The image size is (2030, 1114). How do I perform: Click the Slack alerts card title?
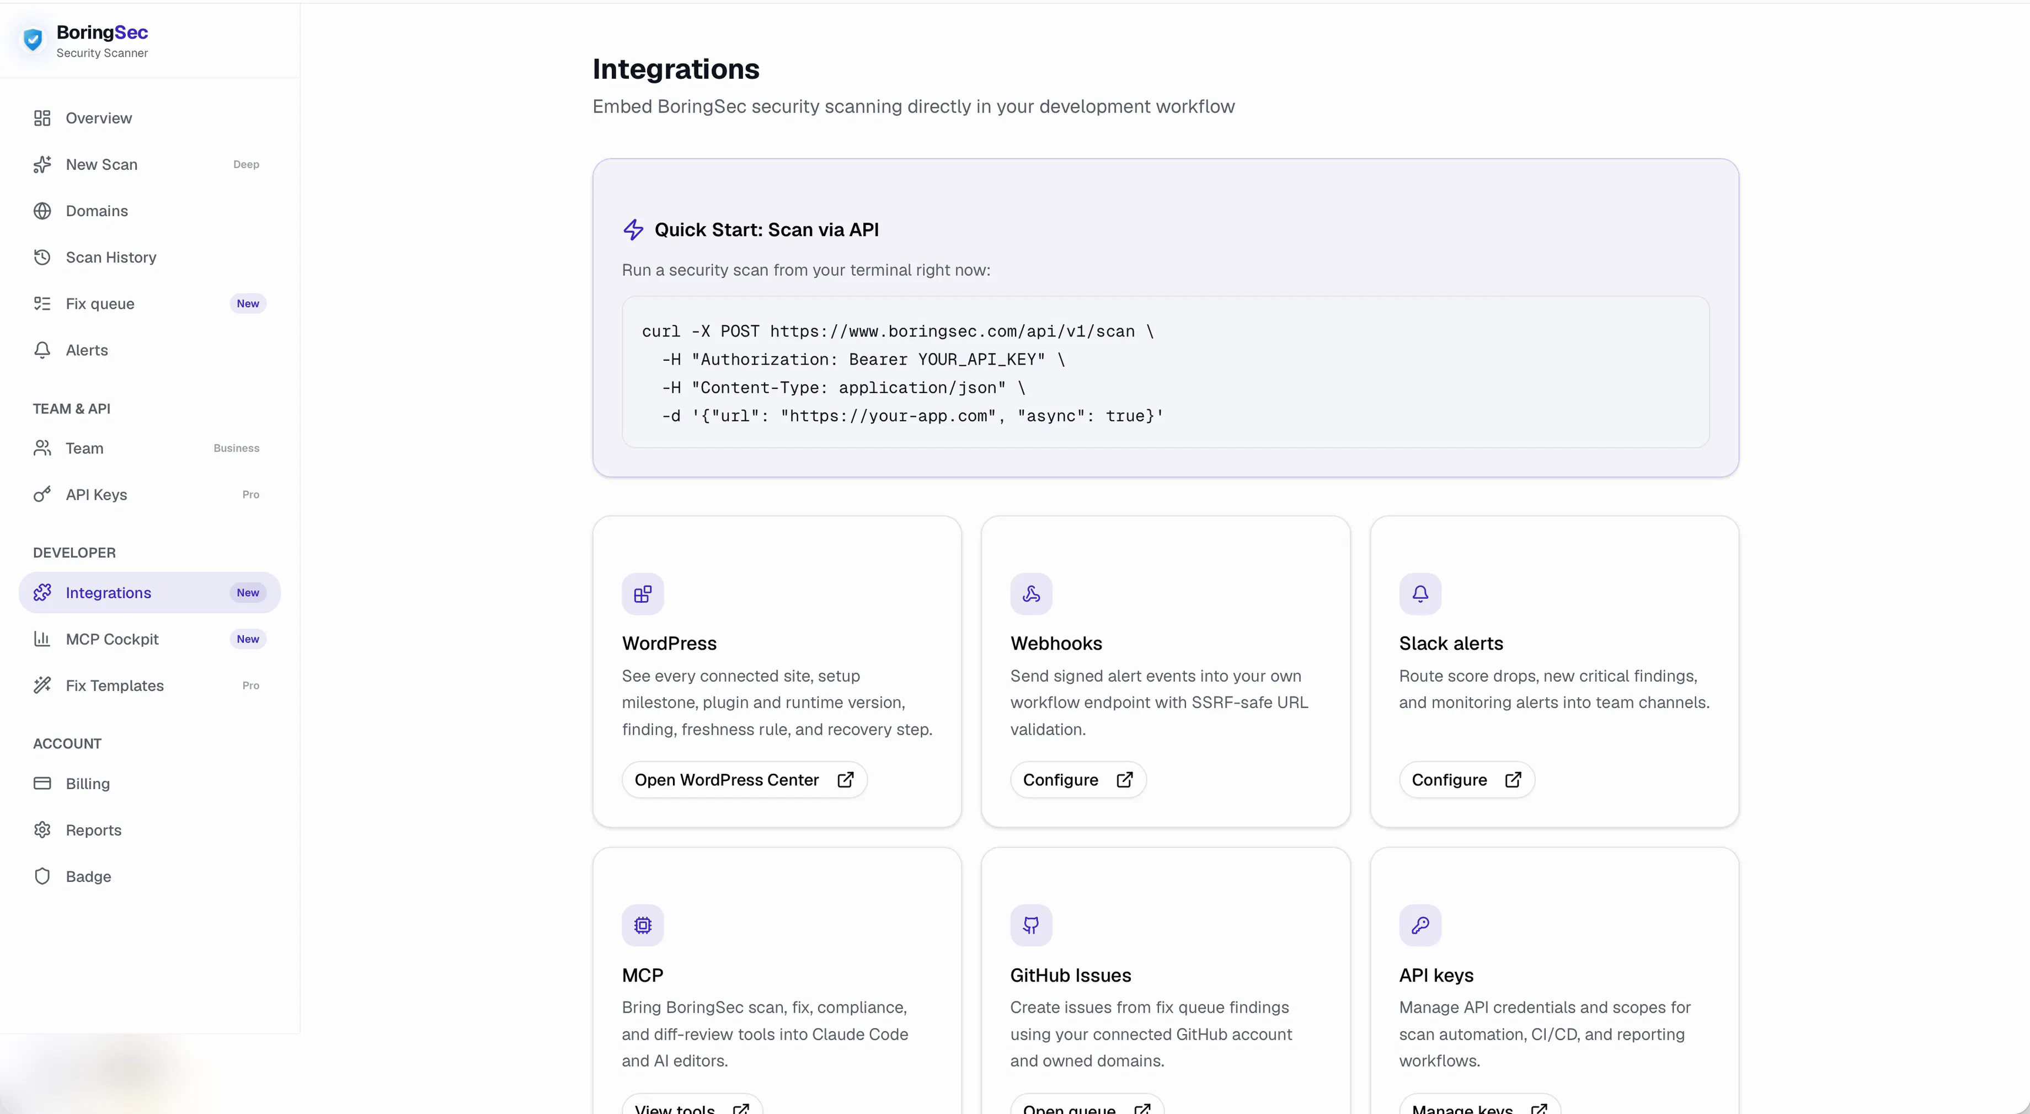1451,644
